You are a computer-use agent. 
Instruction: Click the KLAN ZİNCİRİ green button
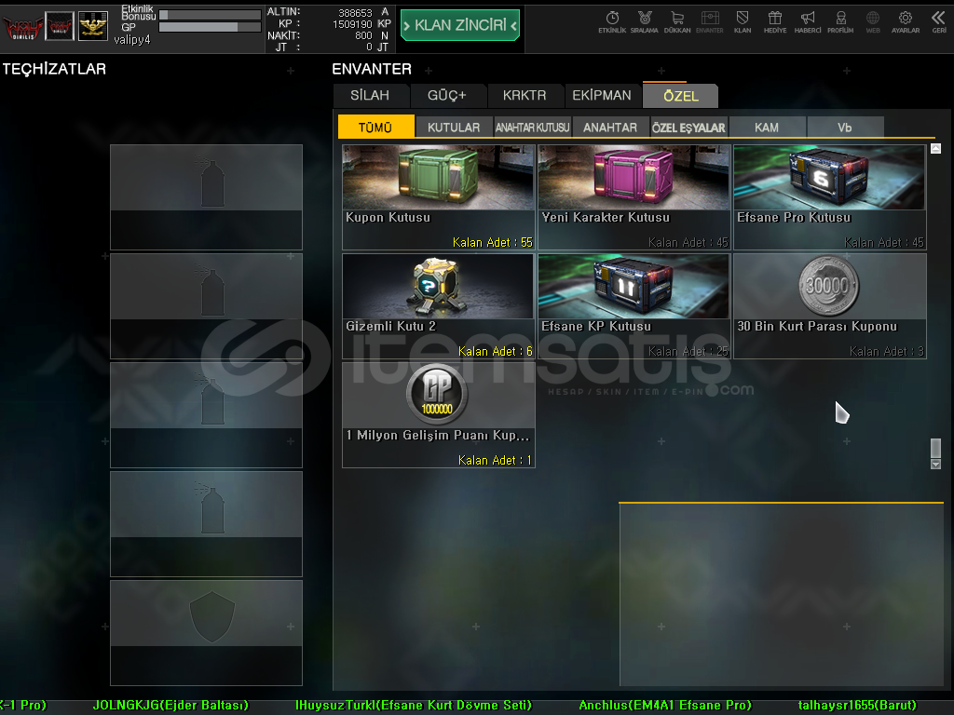coord(460,25)
